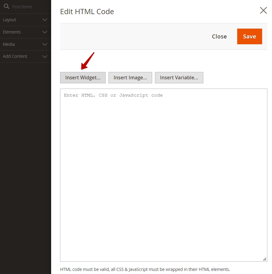Save the HTML code
The height and width of the screenshot is (274, 272).
250,36
